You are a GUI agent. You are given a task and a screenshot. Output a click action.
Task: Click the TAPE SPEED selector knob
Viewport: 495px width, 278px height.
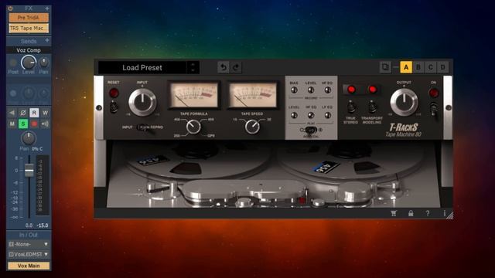click(252, 127)
